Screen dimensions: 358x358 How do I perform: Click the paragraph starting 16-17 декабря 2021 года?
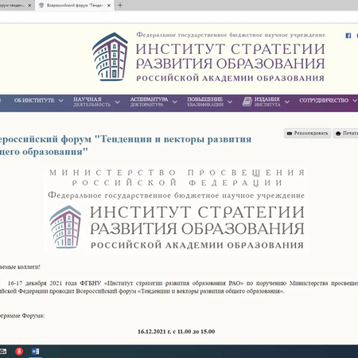(x=179, y=287)
